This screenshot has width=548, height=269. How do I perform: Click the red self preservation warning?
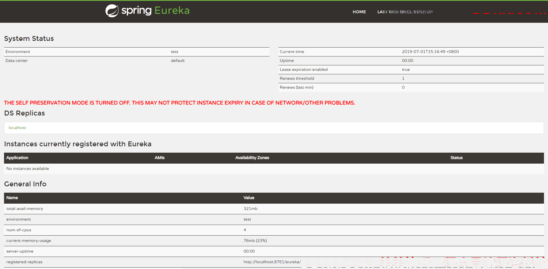tap(179, 103)
